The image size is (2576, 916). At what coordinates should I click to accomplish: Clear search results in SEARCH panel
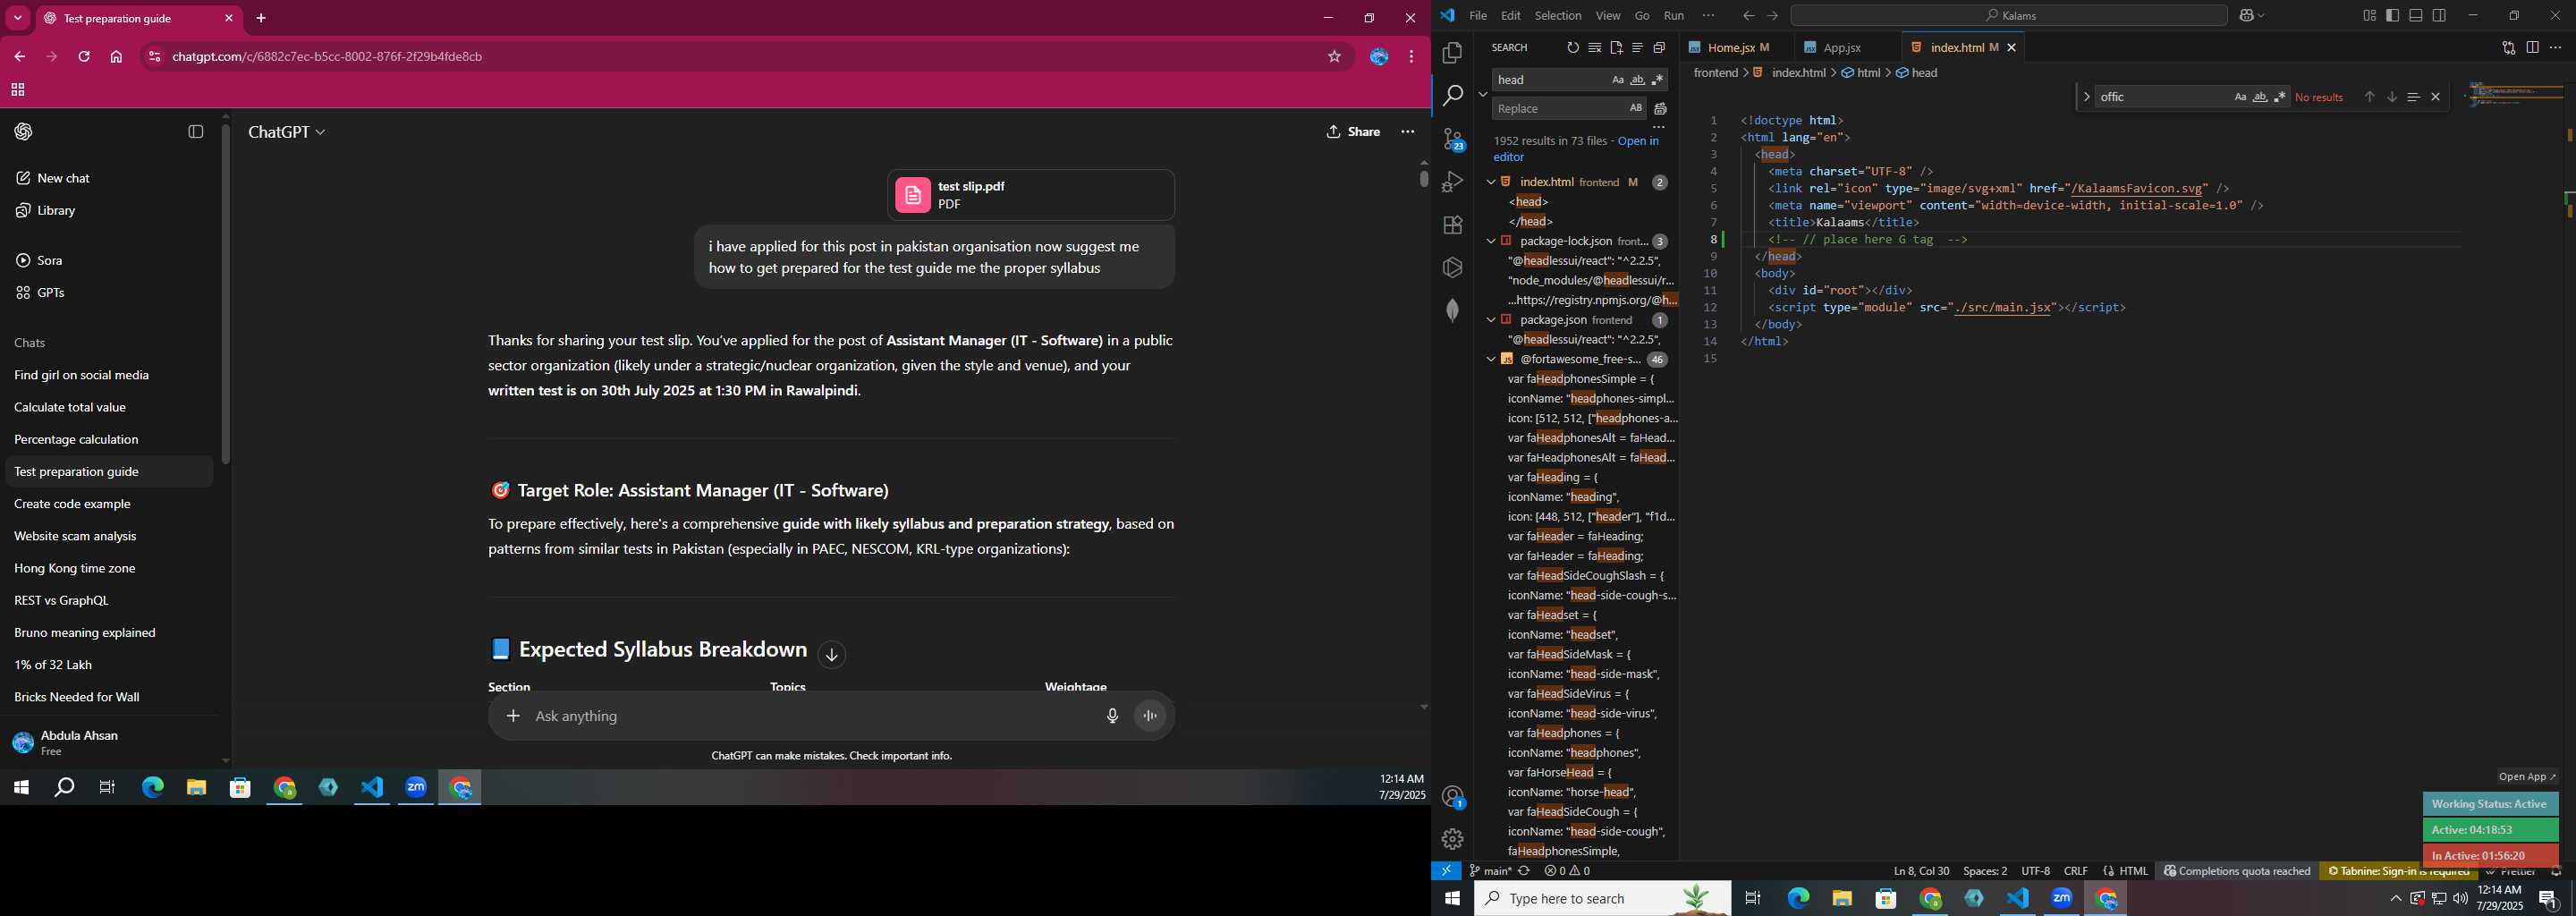coord(1595,48)
